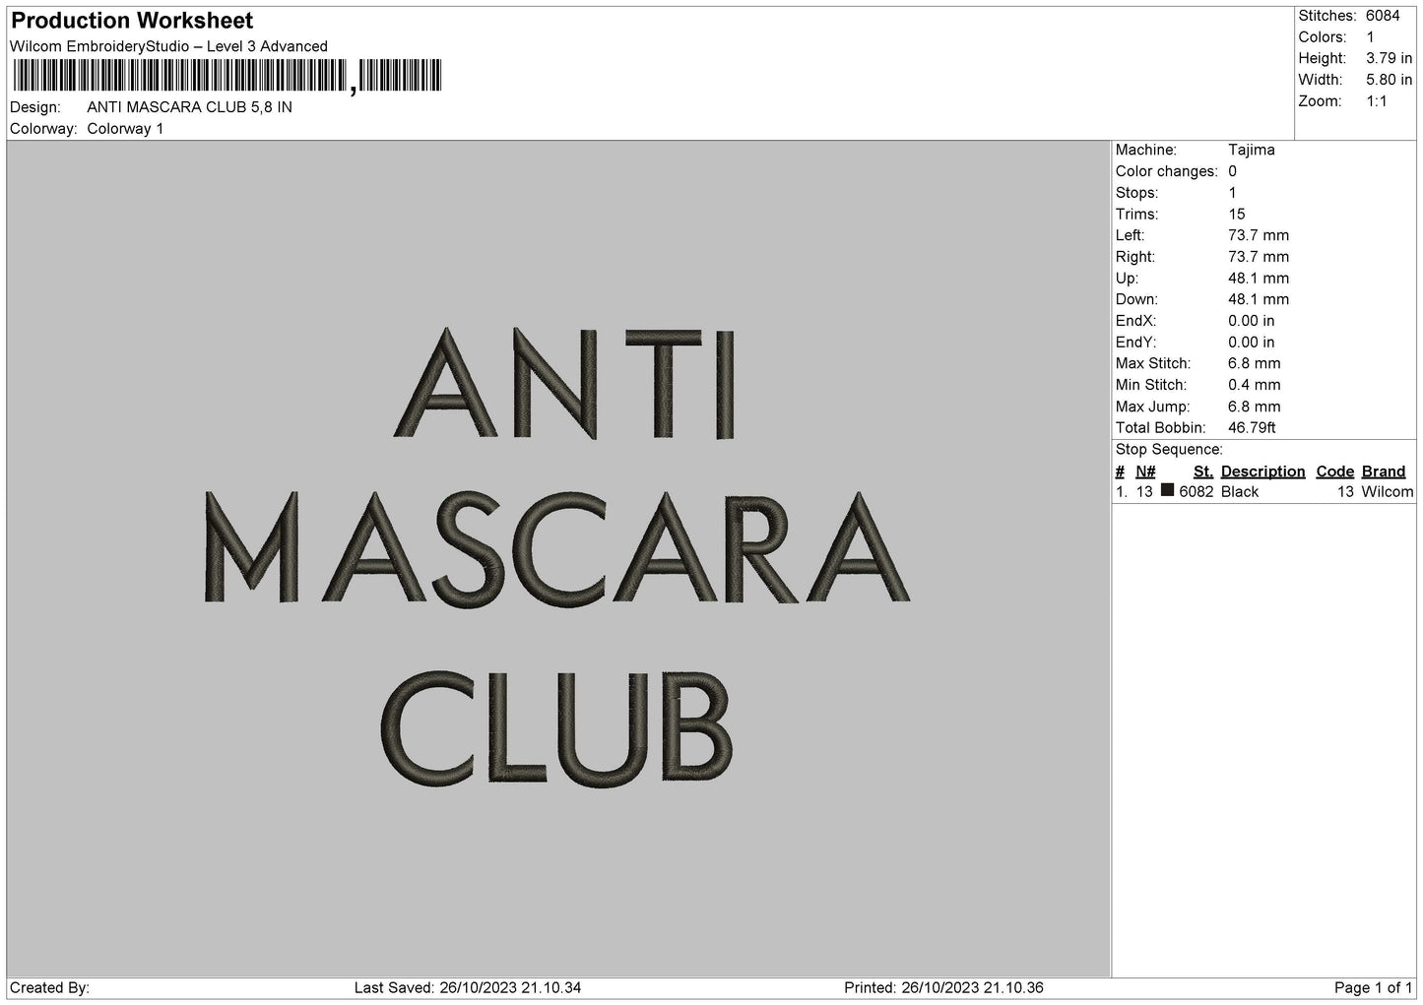The height and width of the screenshot is (1005, 1423).
Task: Click the stitch count 6082 in stop sequence
Action: 1197,492
